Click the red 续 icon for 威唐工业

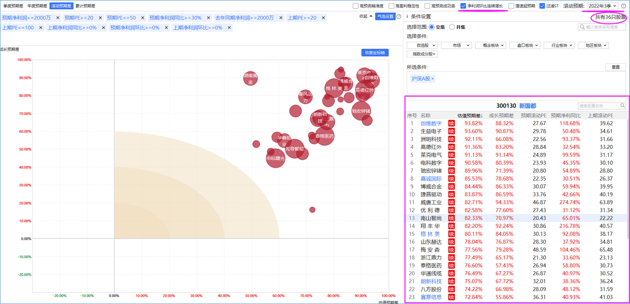pos(451,202)
